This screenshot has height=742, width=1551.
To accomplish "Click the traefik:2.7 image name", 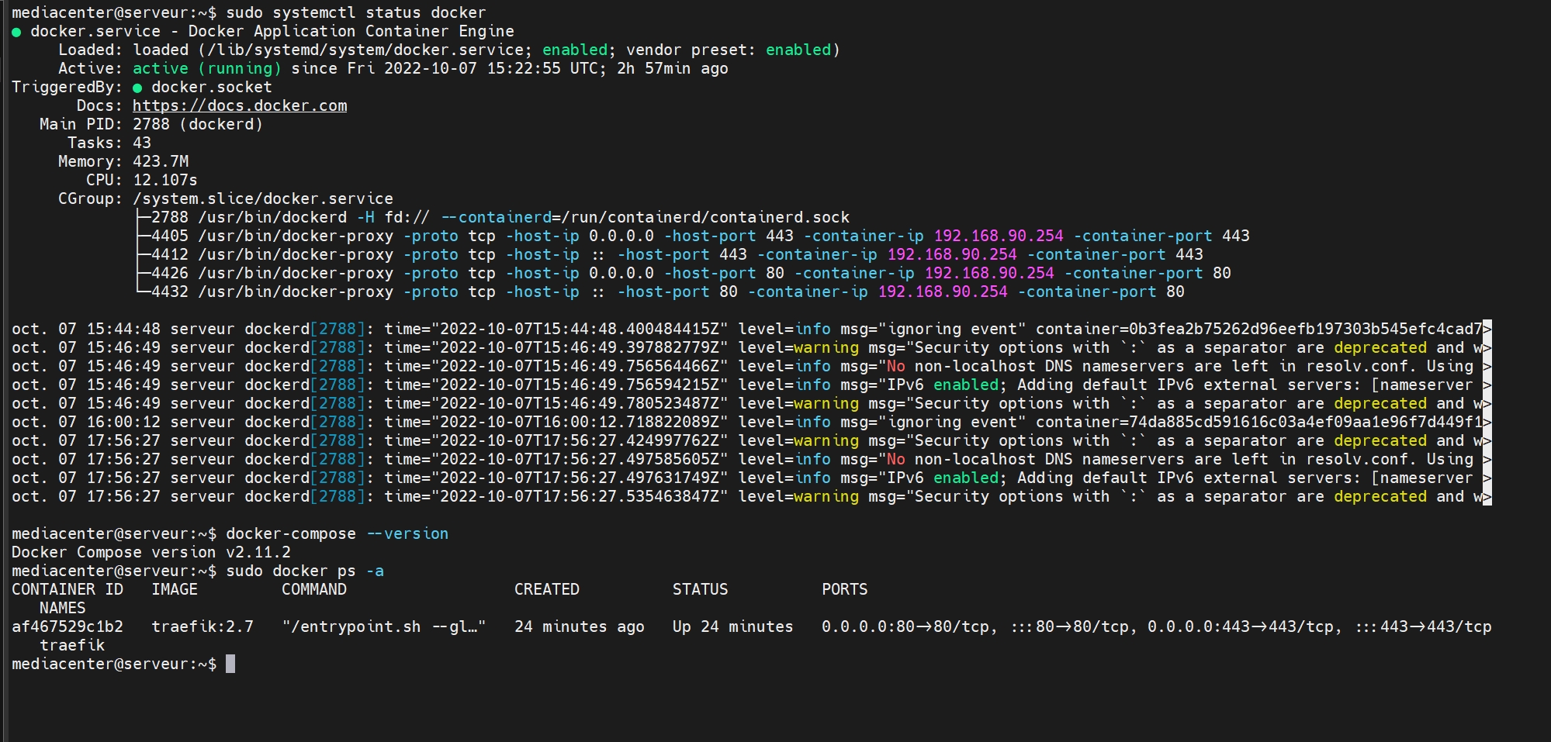I will point(203,627).
